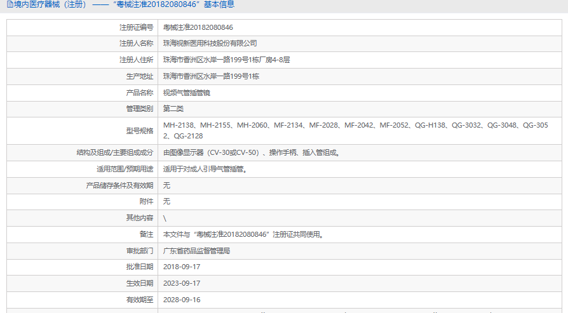Select production address 珠海市香洲区水岸一路199号1栋
The width and height of the screenshot is (568, 313).
(x=211, y=76)
